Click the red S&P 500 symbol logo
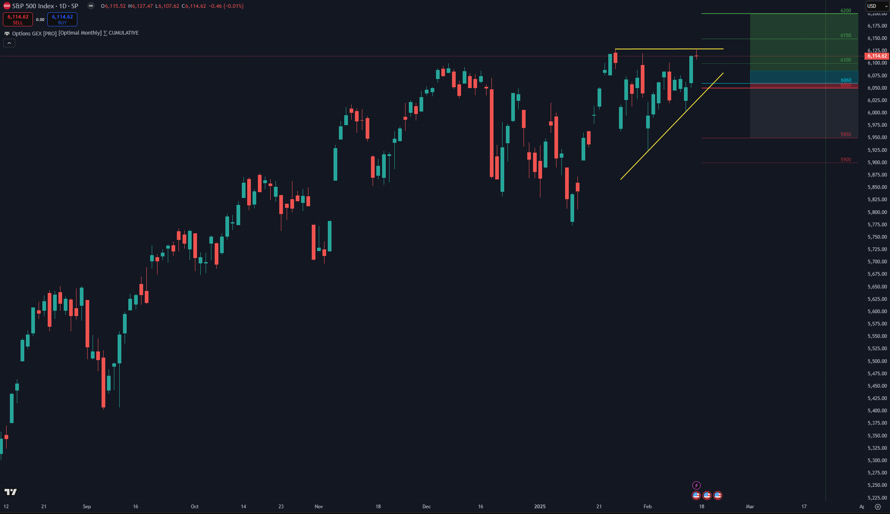The image size is (890, 514). pyautogui.click(x=7, y=6)
